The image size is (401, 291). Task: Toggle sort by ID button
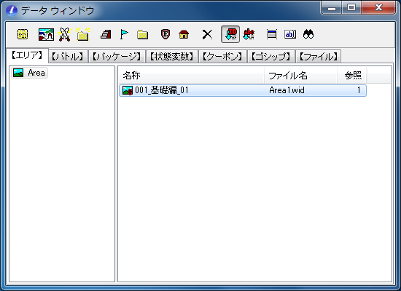[x=230, y=34]
